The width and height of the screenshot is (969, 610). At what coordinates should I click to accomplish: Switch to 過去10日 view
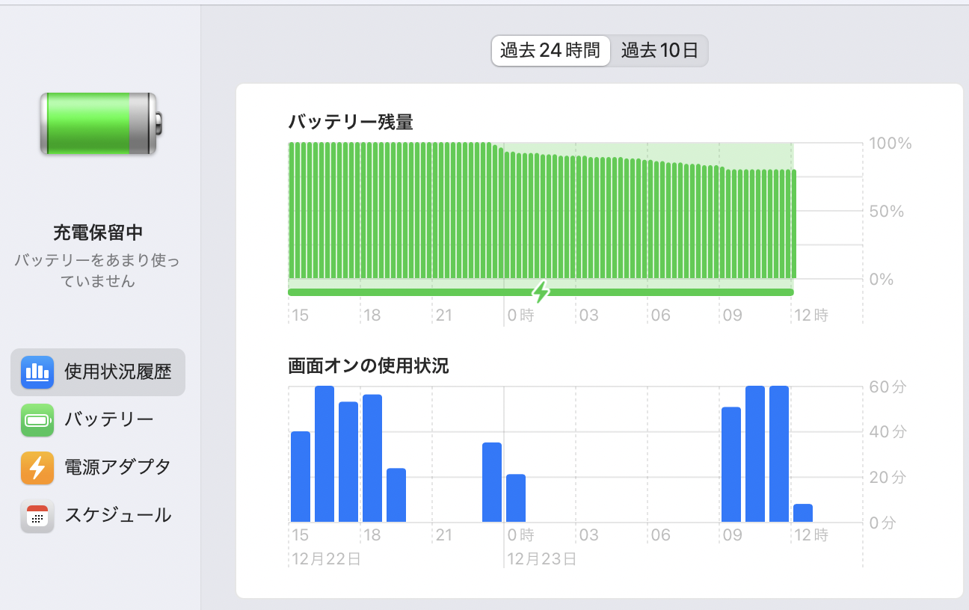click(x=659, y=51)
